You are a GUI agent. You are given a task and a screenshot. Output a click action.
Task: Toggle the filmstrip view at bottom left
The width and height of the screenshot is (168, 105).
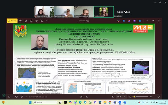tap(9, 97)
